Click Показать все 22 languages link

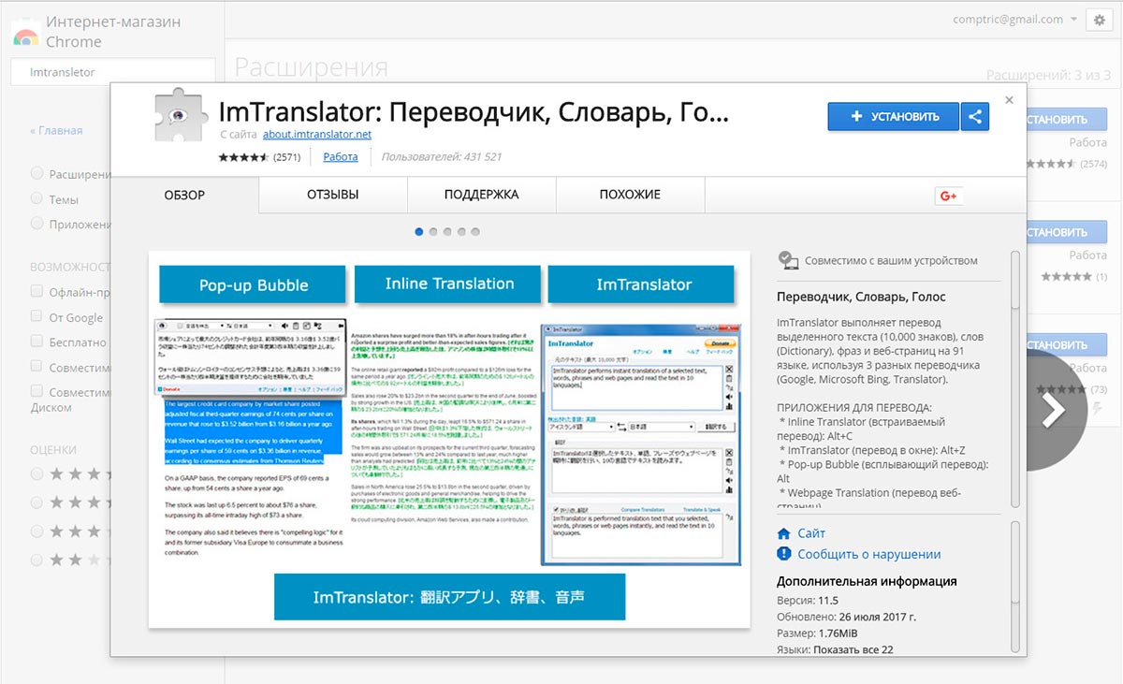pyautogui.click(x=853, y=649)
